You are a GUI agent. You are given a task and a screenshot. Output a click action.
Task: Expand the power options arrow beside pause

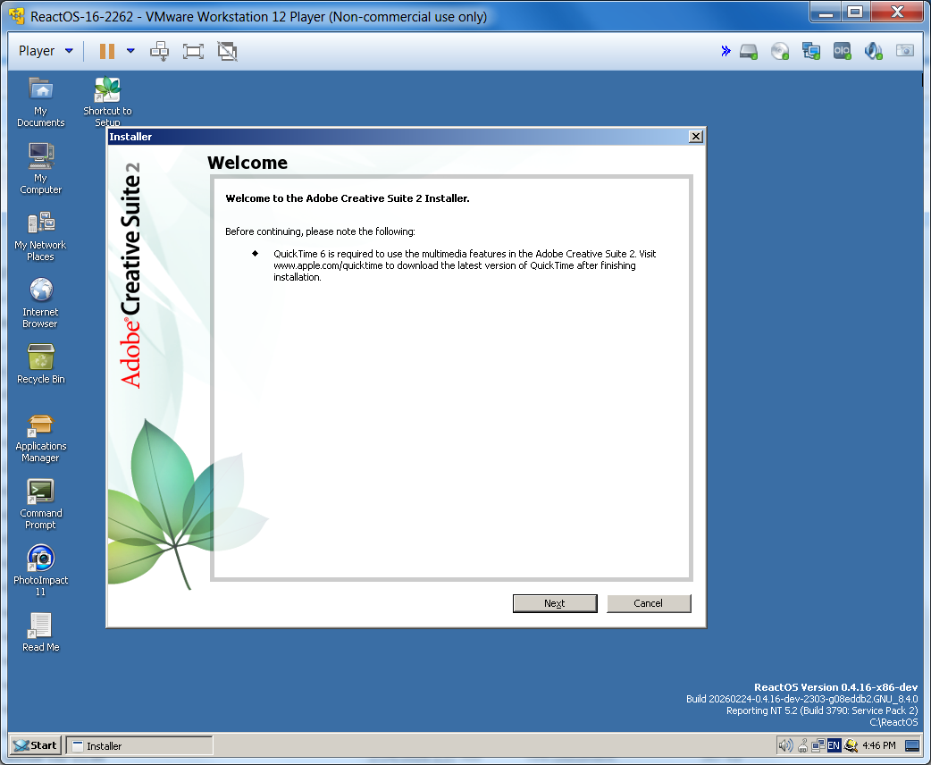[130, 51]
